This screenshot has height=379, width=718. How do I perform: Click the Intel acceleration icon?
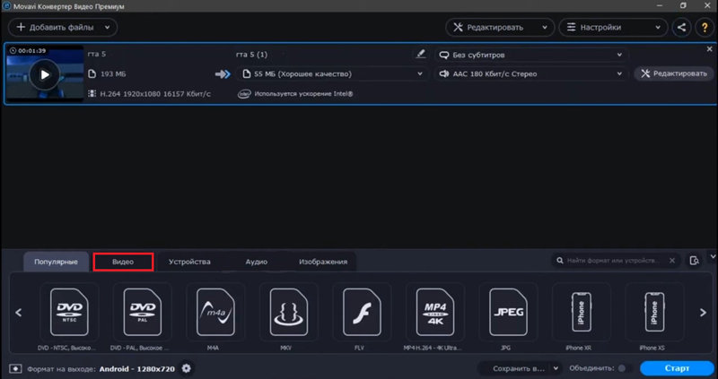[x=244, y=94]
